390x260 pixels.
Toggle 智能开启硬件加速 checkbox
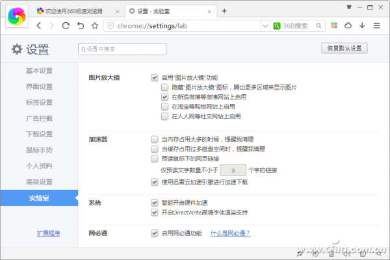154,203
